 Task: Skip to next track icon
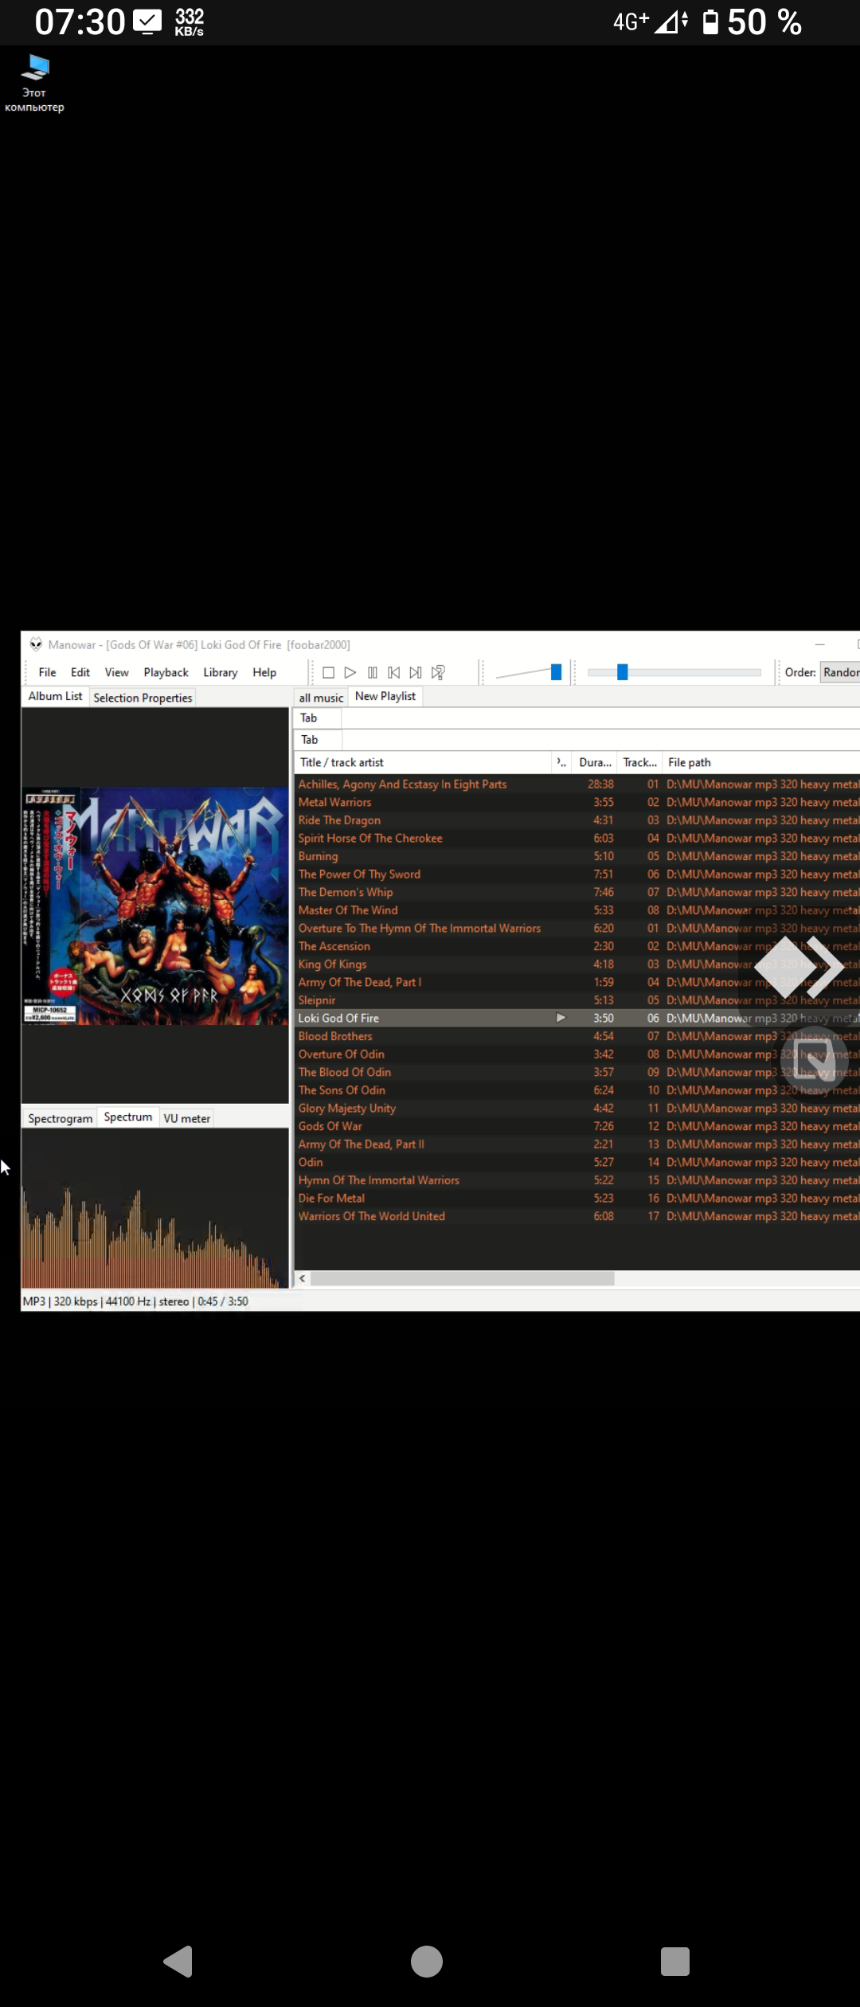point(415,672)
